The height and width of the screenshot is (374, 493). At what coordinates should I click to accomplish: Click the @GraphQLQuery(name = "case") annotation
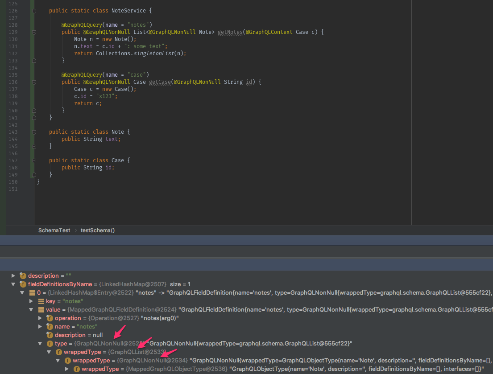105,75
